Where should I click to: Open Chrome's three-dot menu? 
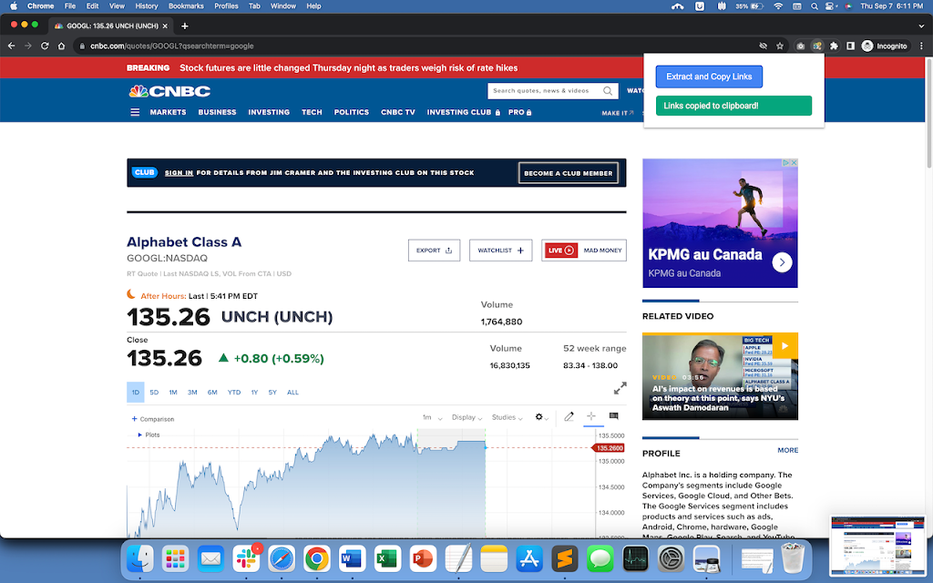921,46
